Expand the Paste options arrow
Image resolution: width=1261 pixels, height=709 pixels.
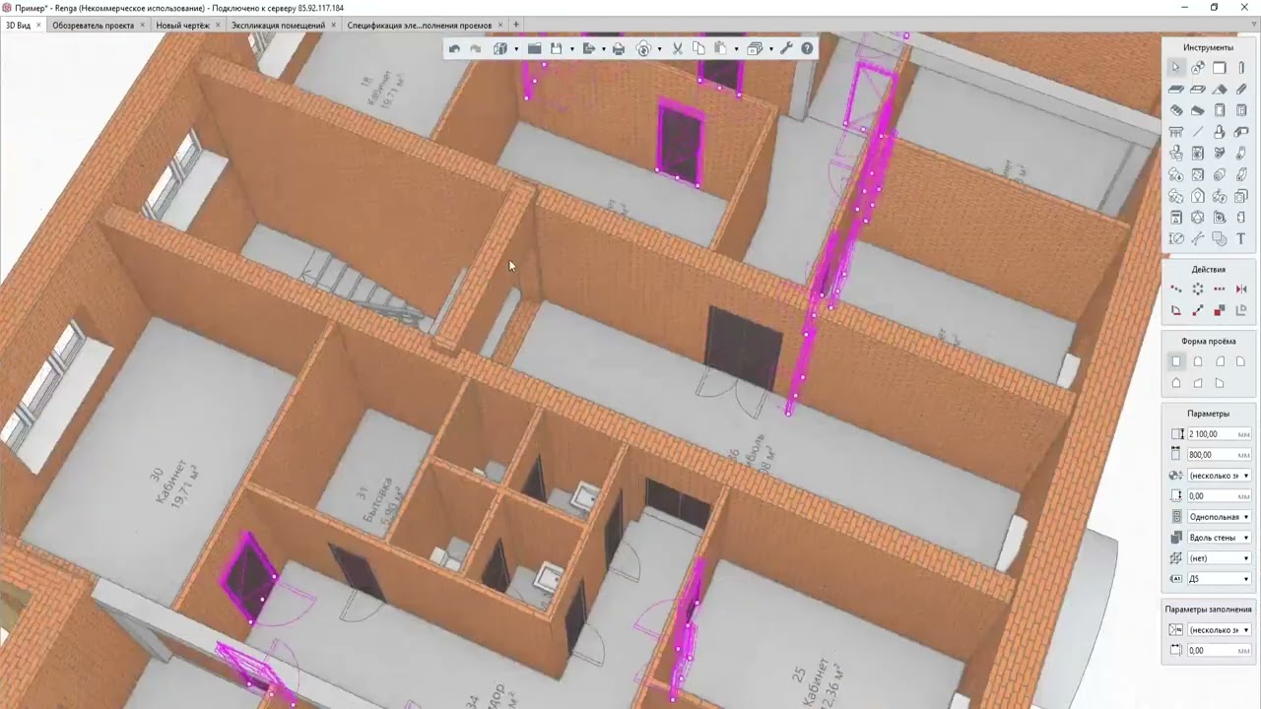pyautogui.click(x=736, y=48)
